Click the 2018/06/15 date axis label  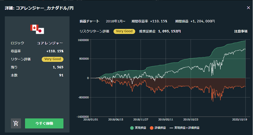tap(115, 120)
